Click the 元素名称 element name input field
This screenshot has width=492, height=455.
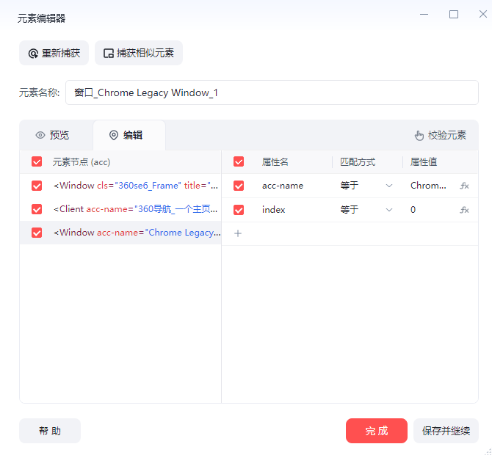tap(272, 93)
